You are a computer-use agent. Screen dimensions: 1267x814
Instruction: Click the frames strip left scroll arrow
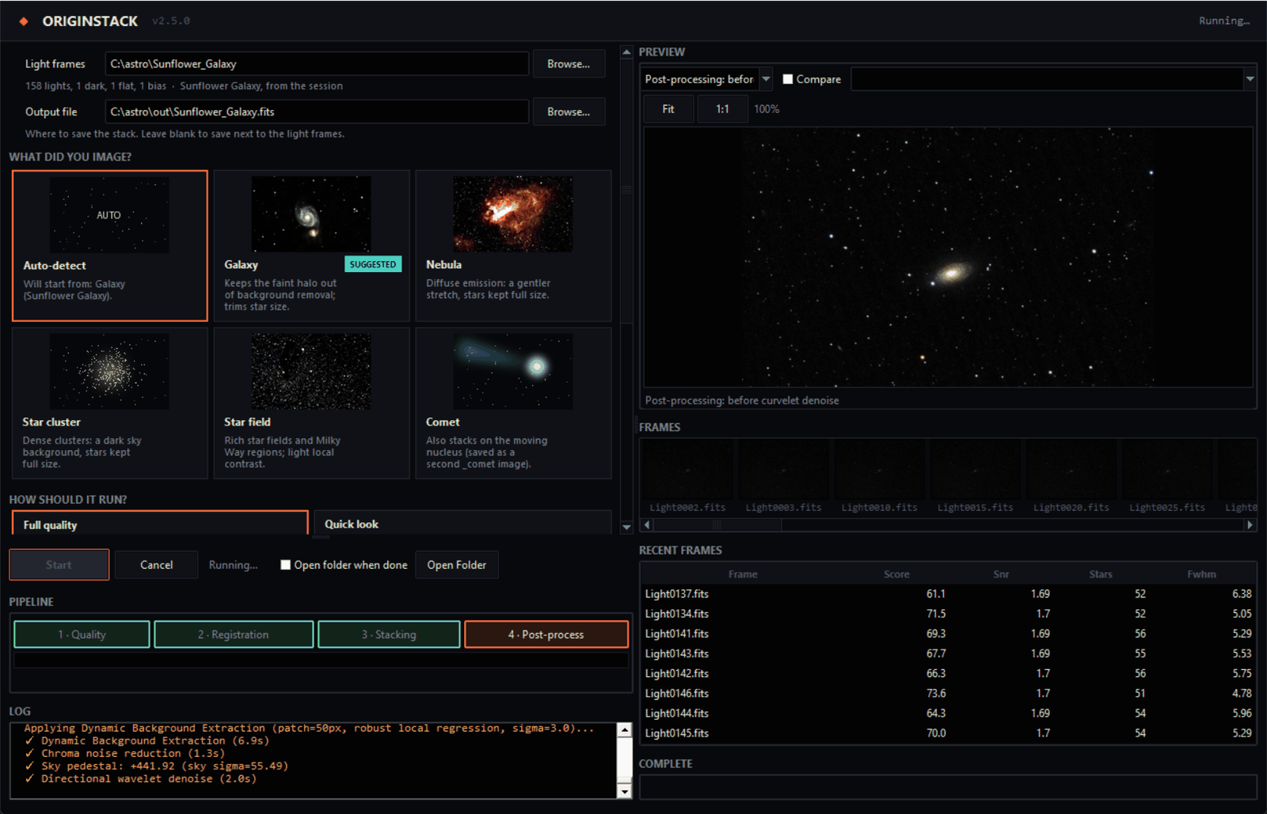tap(647, 524)
